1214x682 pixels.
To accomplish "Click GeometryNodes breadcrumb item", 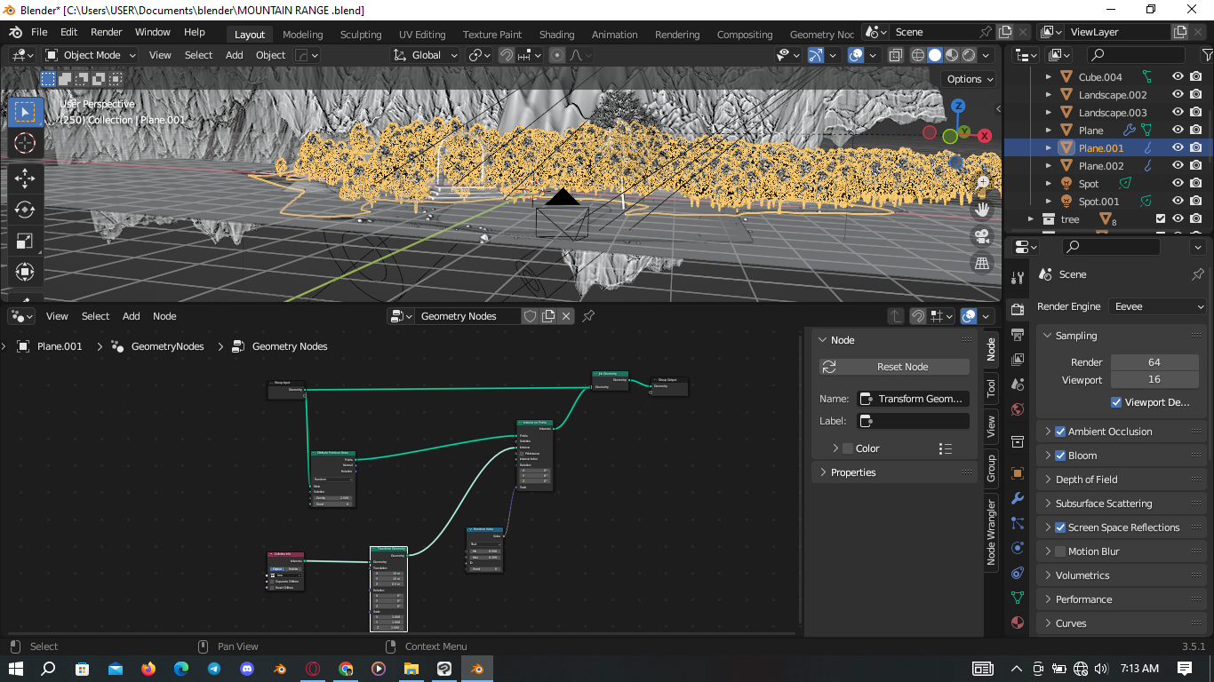I will click(x=168, y=346).
